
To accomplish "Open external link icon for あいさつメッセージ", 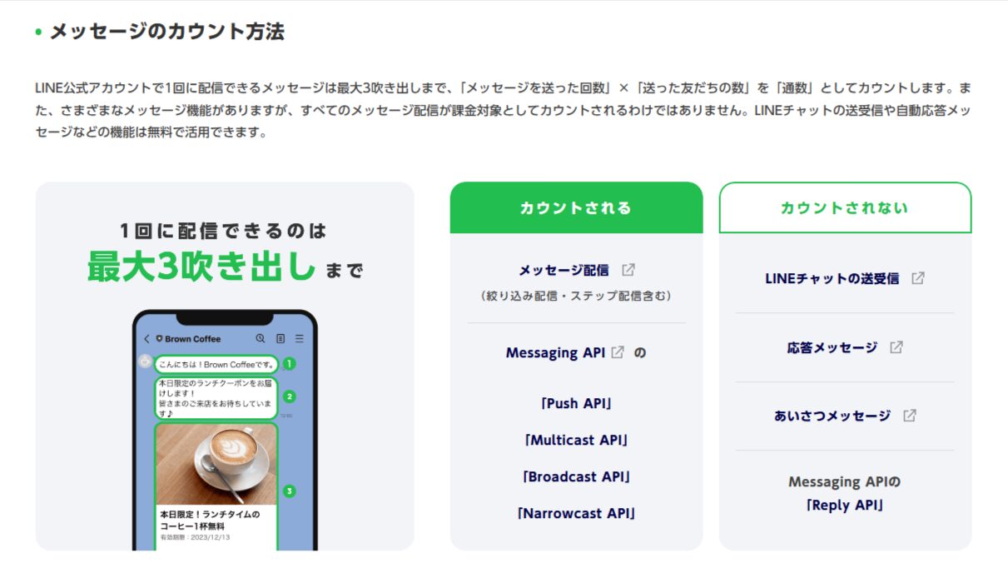I will 910,416.
